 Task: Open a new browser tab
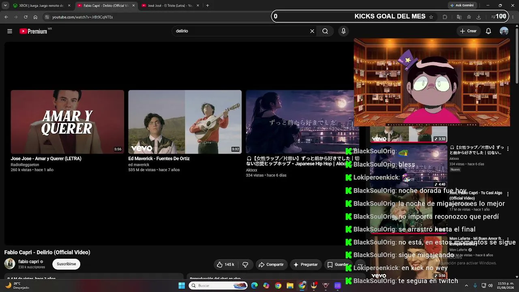click(x=208, y=6)
